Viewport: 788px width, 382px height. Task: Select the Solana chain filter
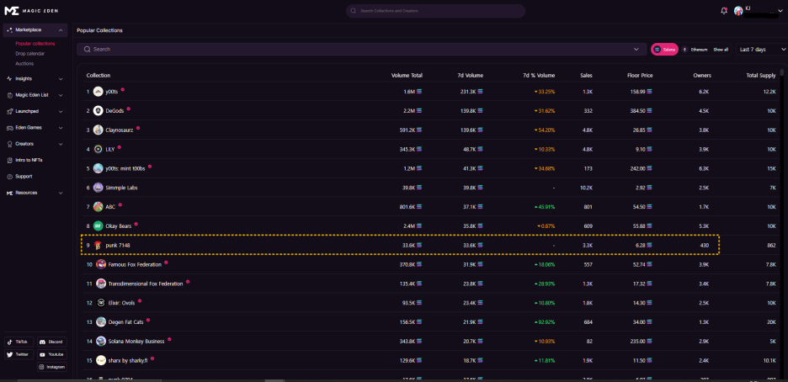pyautogui.click(x=664, y=49)
